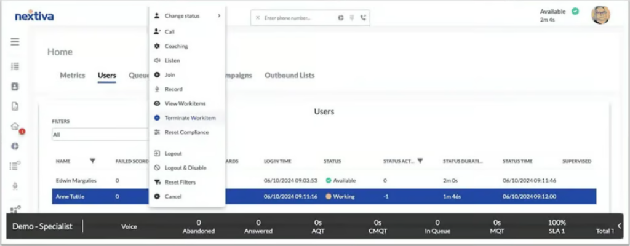Choose Terminate Workitem in context menu
This screenshot has height=246, width=630.
tap(187, 118)
